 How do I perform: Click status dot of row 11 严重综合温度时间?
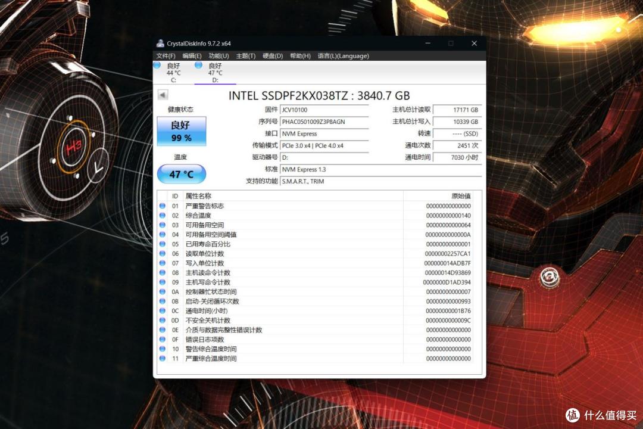[163, 358]
